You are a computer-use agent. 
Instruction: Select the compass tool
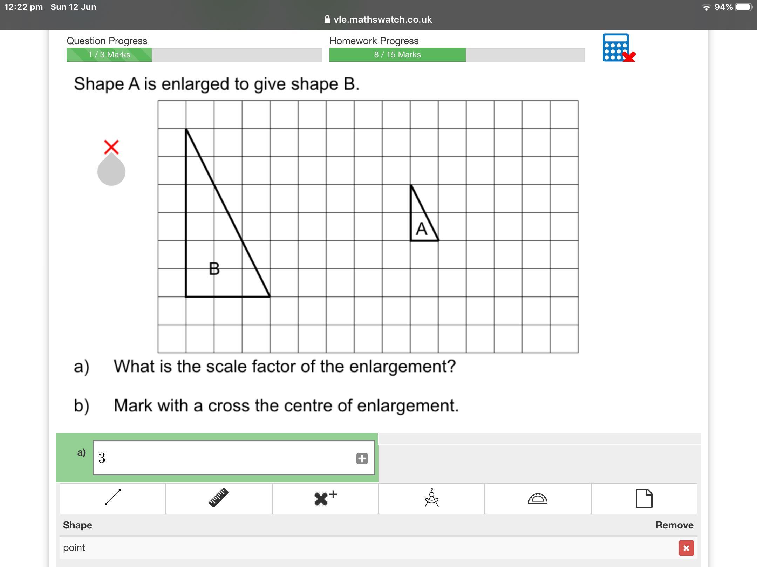click(x=431, y=498)
